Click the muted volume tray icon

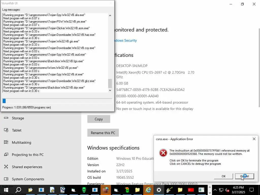[227, 190]
